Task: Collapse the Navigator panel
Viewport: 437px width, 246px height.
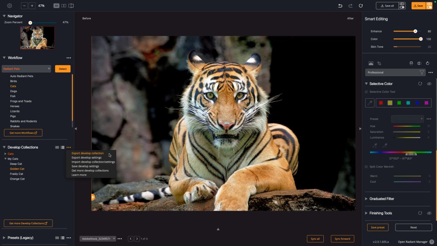Action: pos(4,16)
